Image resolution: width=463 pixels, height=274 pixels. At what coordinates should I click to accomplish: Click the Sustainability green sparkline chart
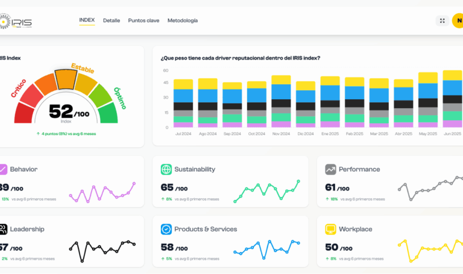tap(266, 192)
